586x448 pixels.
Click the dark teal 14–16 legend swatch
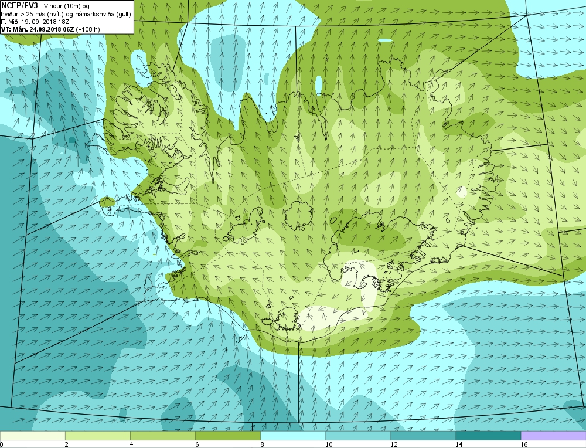[488, 436]
